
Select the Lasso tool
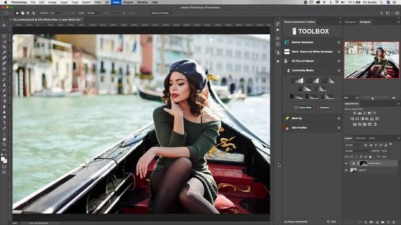click(4, 36)
